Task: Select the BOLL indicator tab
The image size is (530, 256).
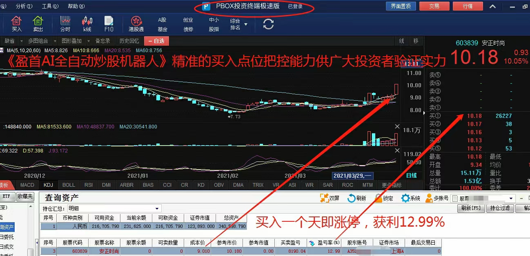Action: coord(69,185)
